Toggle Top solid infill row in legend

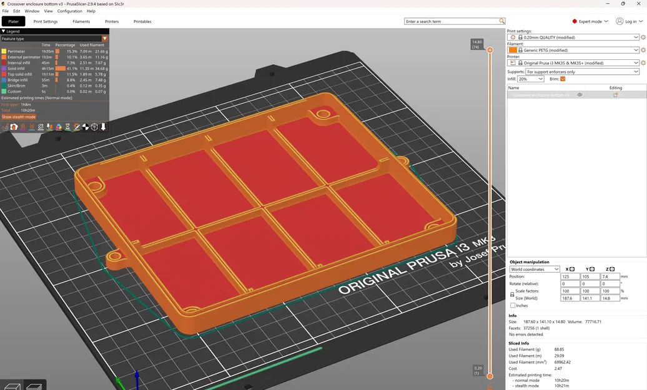click(x=54, y=74)
